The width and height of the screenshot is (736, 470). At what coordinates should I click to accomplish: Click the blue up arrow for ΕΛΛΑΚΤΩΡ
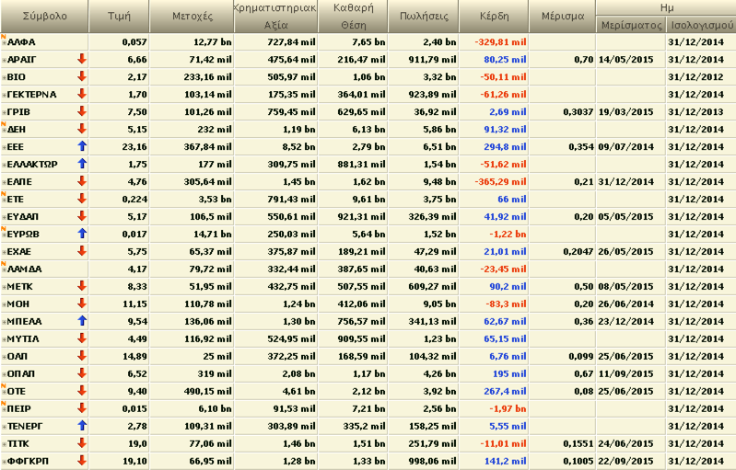(x=82, y=164)
